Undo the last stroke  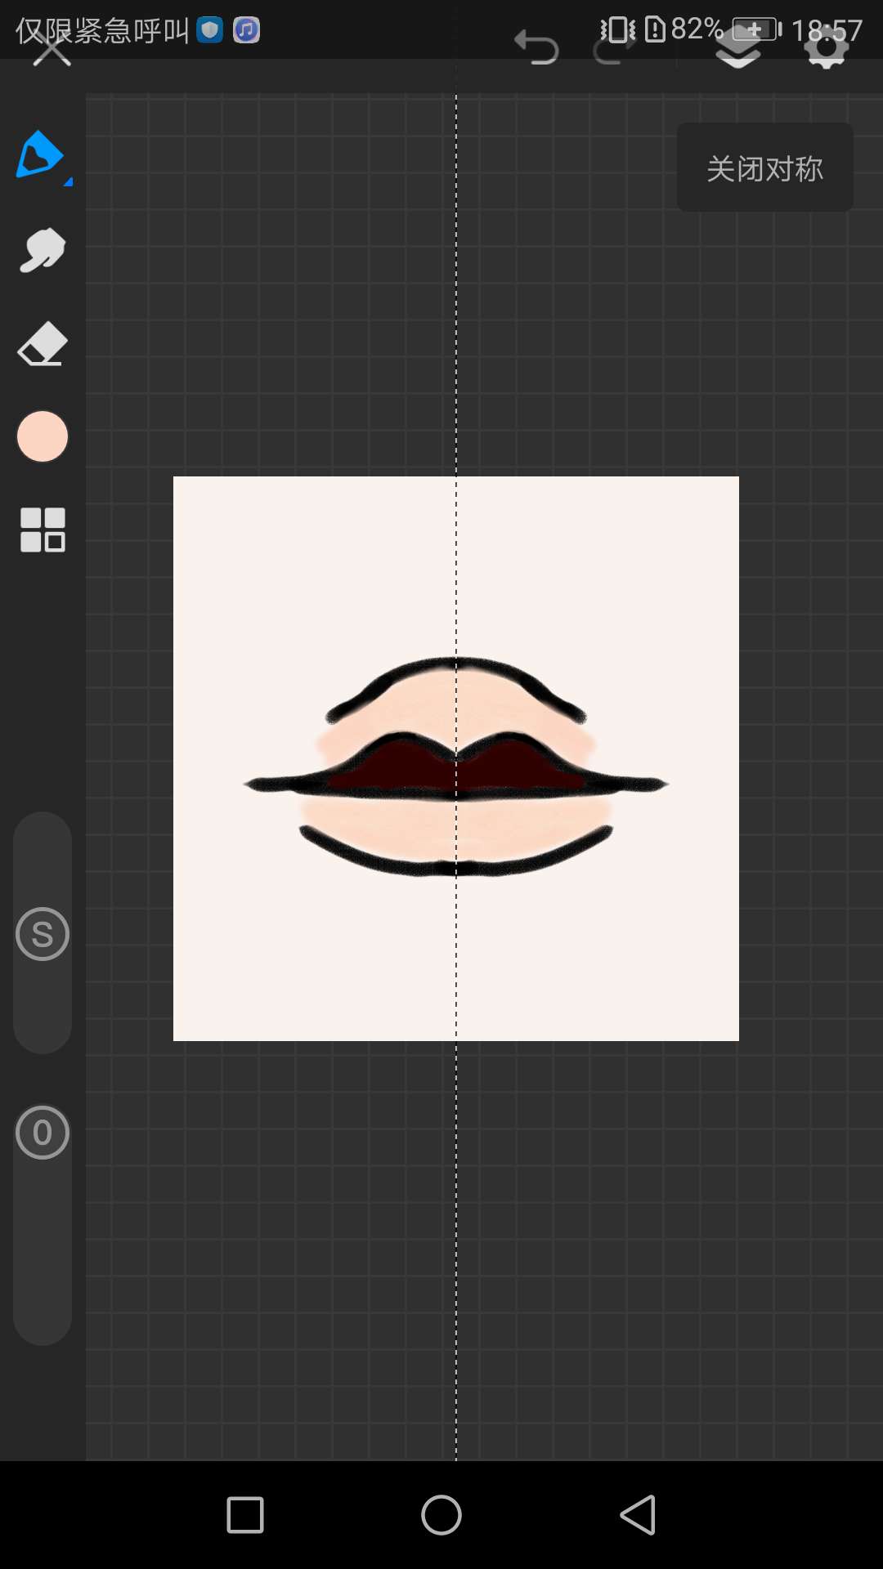coord(536,48)
